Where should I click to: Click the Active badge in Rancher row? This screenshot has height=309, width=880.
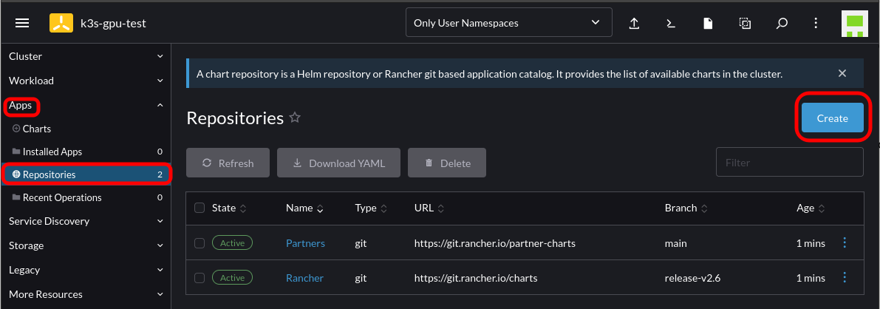click(232, 277)
